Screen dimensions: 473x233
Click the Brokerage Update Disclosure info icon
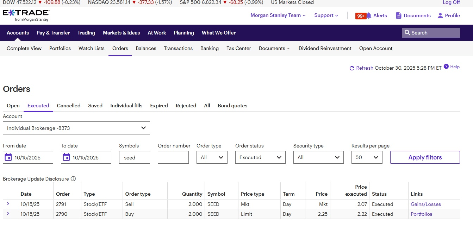(73, 179)
